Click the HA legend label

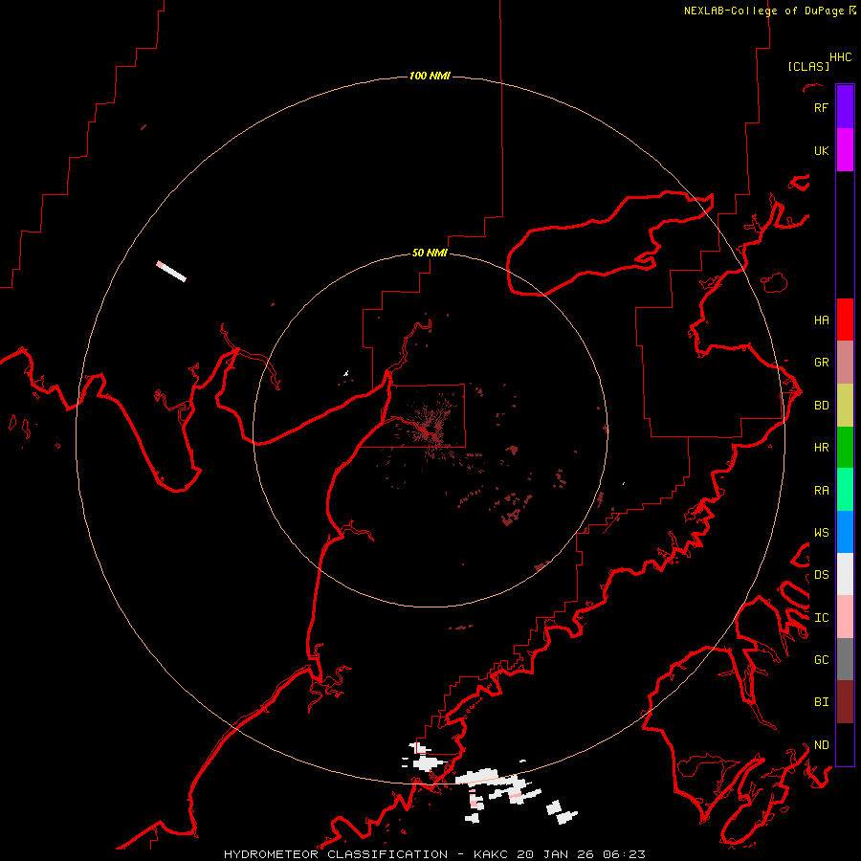point(821,320)
